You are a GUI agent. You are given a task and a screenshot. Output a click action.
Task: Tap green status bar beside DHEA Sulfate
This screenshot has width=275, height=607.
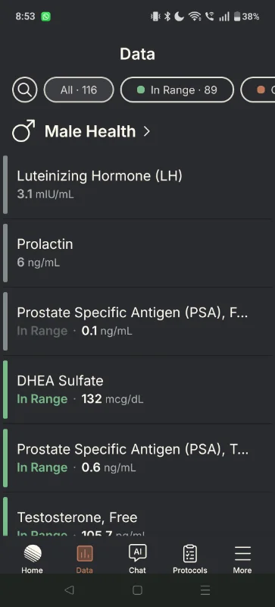(x=5, y=389)
